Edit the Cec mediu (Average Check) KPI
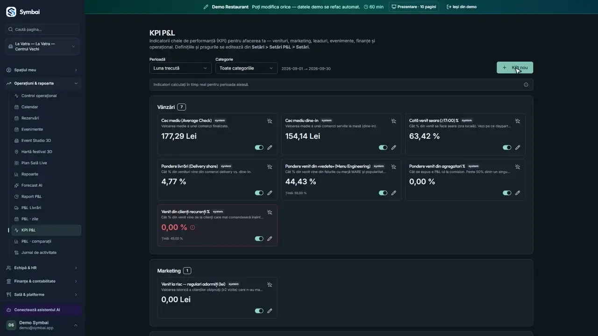 point(270,147)
